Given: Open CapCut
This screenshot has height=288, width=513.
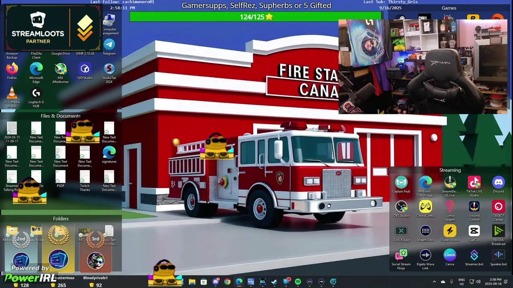Looking at the screenshot, I should [474, 234].
